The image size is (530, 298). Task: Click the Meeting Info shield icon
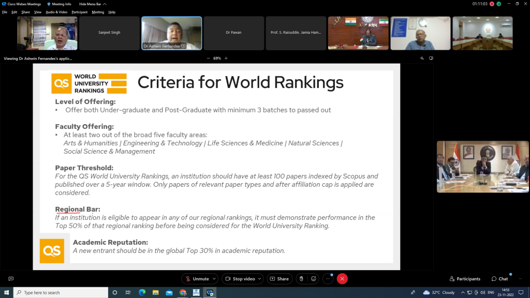pyautogui.click(x=49, y=4)
